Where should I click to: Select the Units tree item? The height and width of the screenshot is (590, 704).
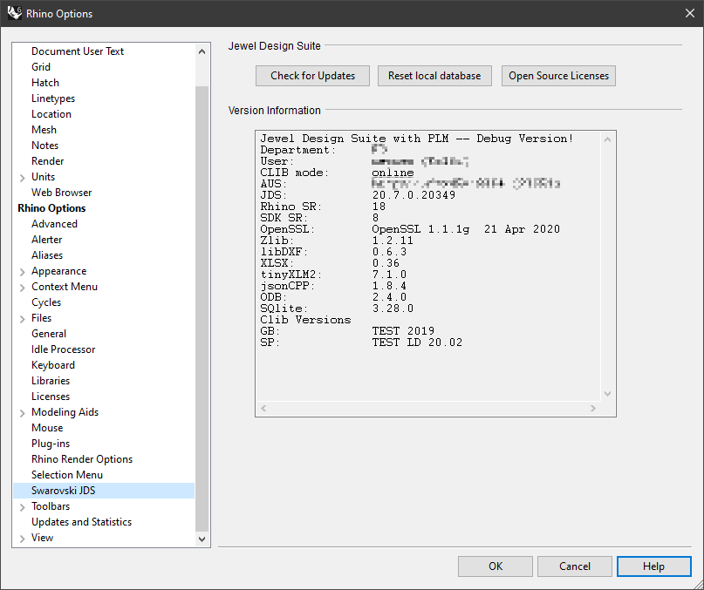pyautogui.click(x=43, y=177)
